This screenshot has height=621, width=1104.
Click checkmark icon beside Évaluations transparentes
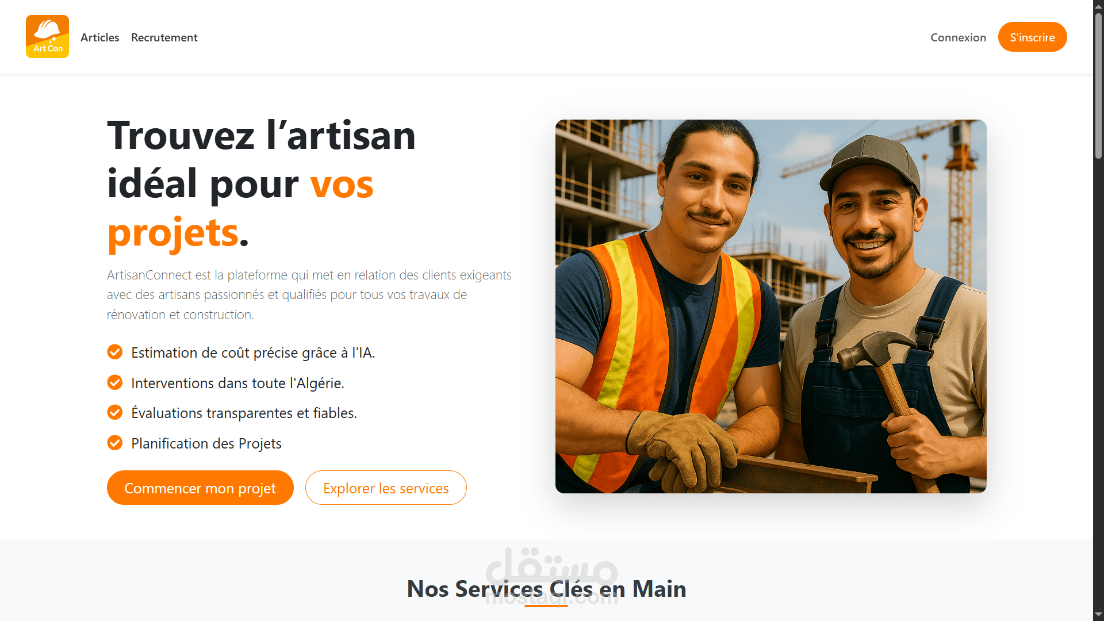(x=115, y=412)
